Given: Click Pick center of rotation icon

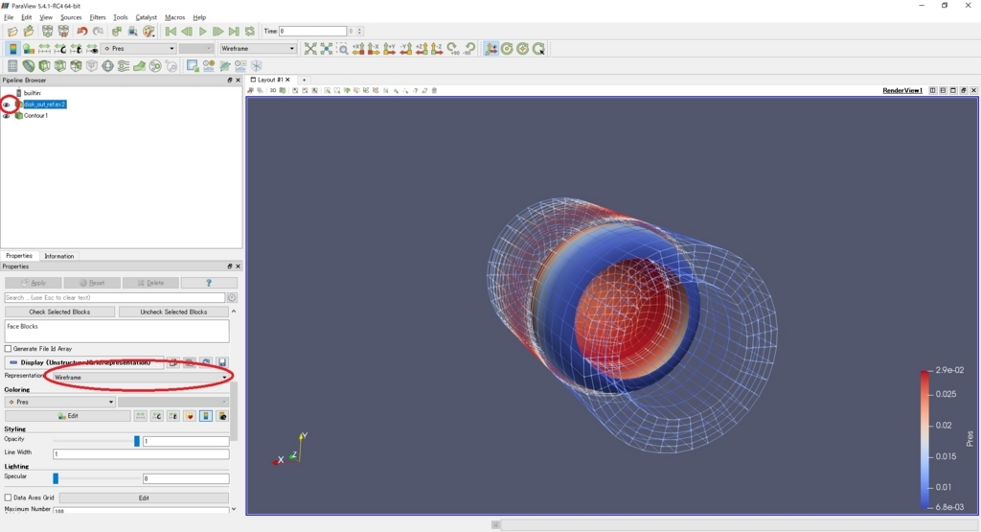Looking at the screenshot, I should (538, 49).
